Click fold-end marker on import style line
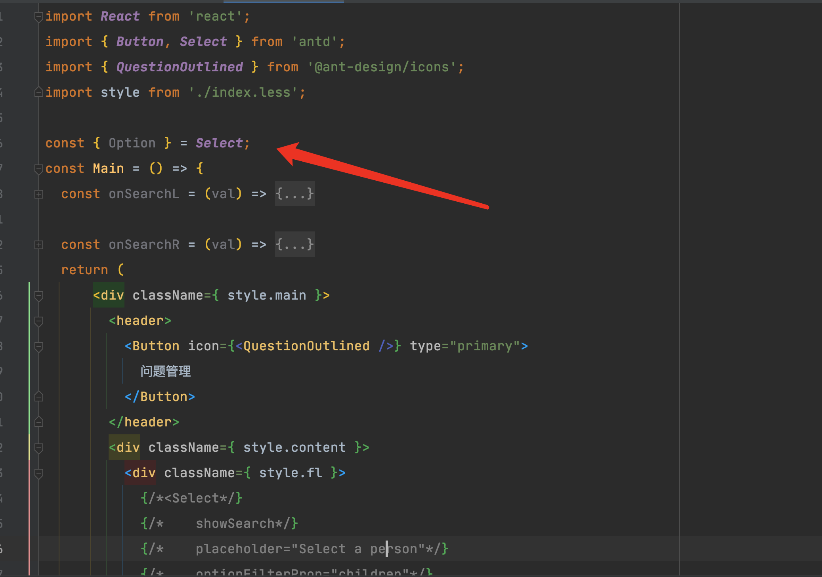The image size is (822, 577). 38,93
